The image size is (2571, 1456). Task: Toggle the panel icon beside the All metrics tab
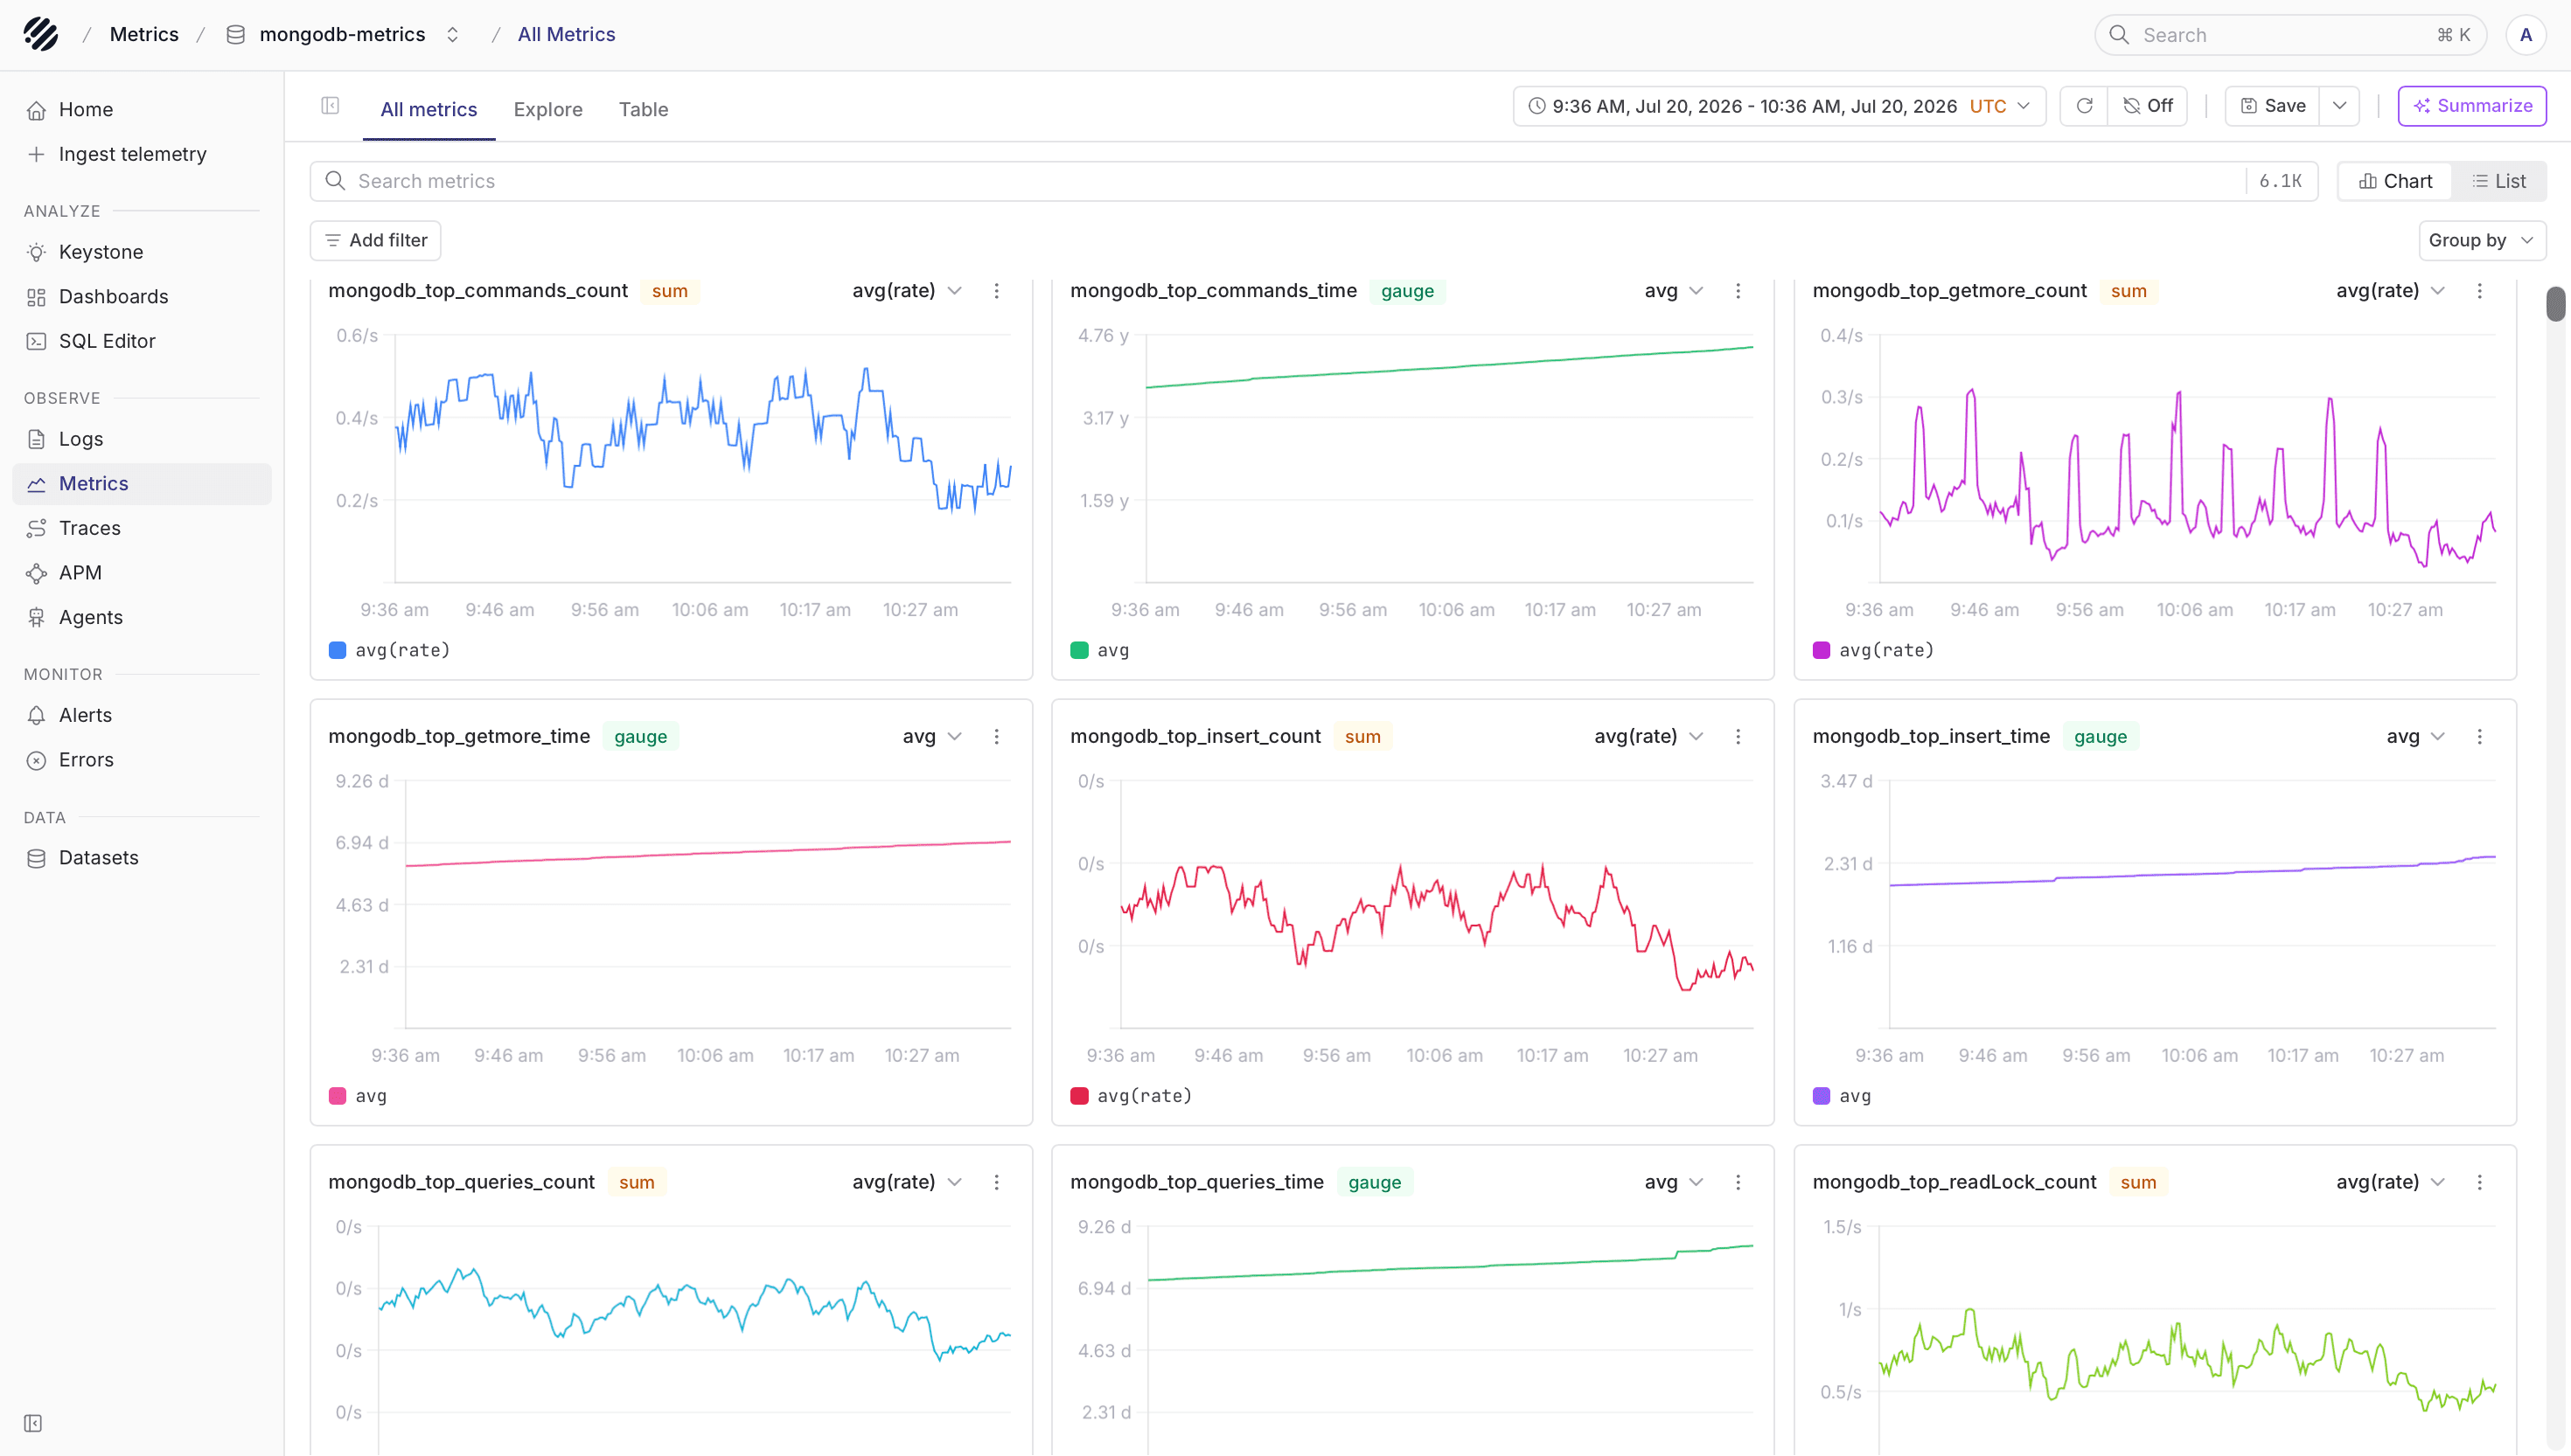(x=331, y=106)
